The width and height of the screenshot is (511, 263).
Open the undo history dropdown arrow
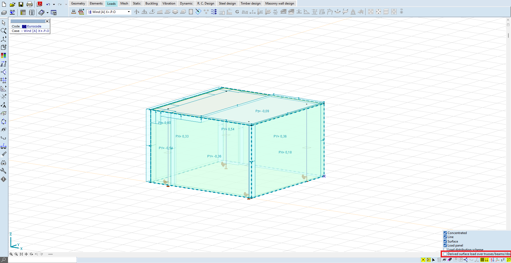tap(54, 4)
